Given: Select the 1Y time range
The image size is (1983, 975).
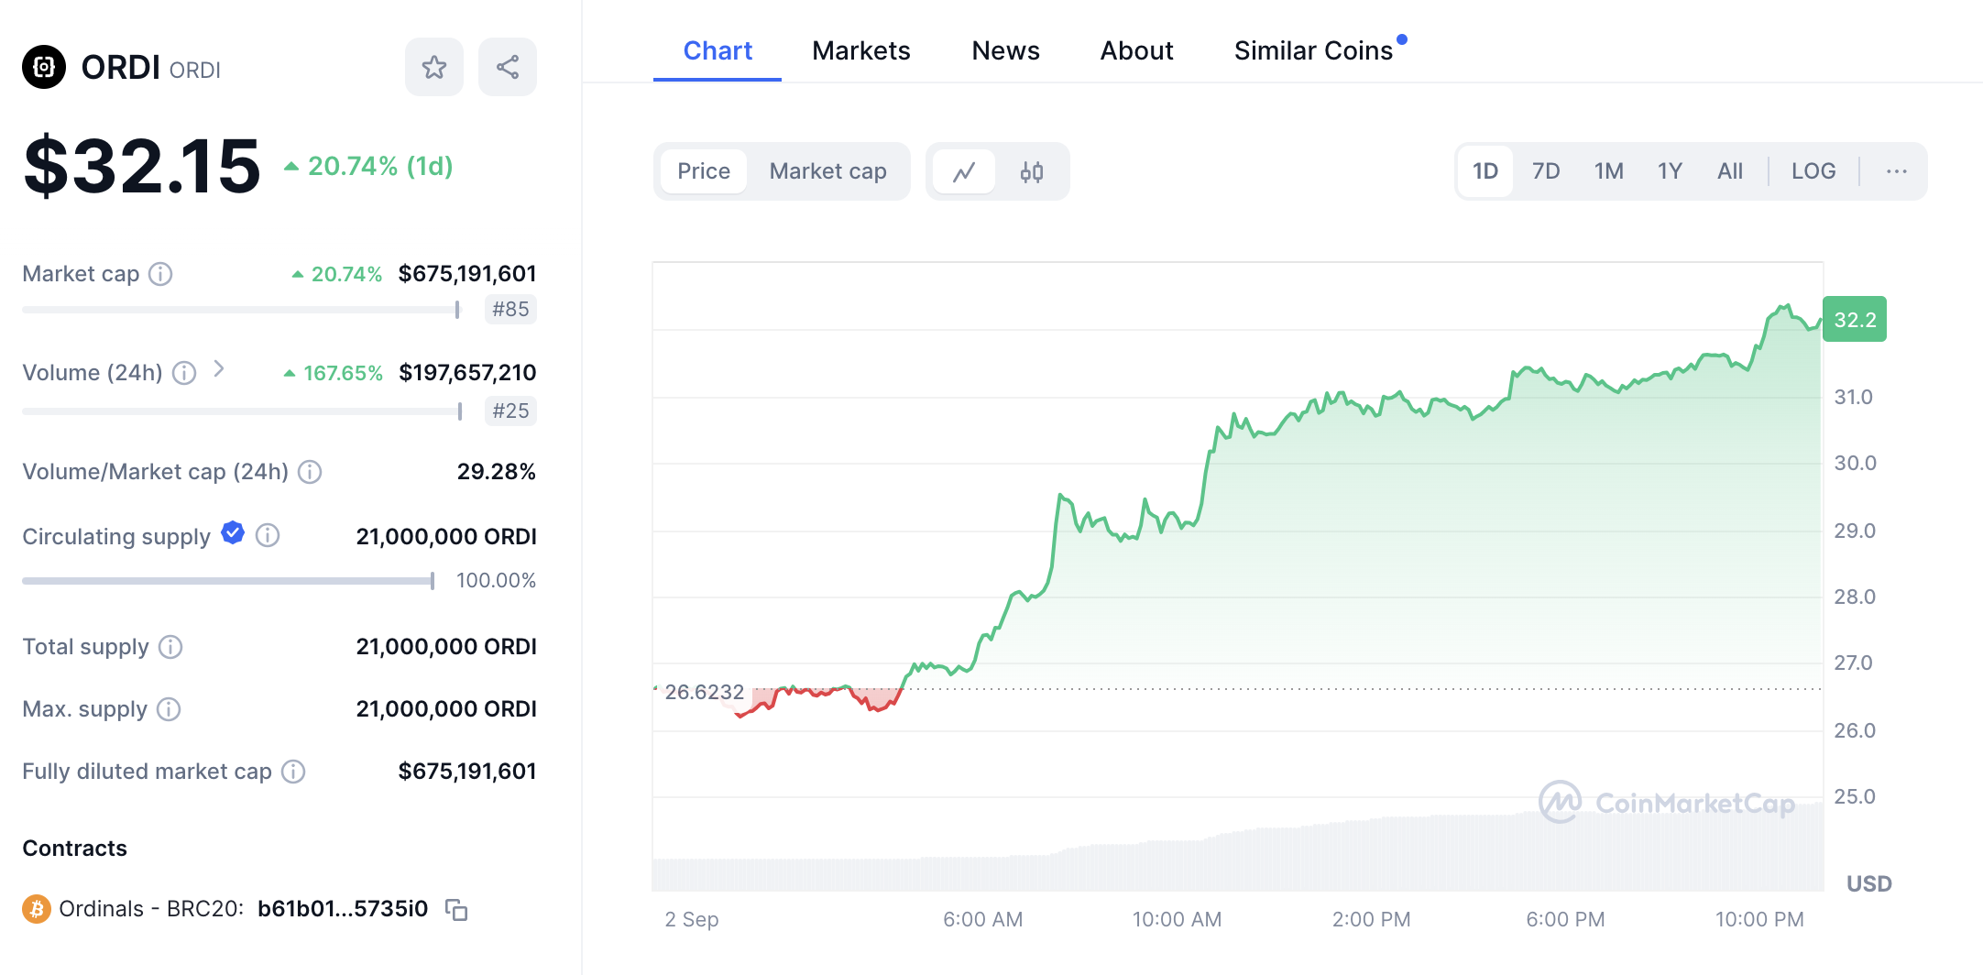Looking at the screenshot, I should pos(1670,171).
